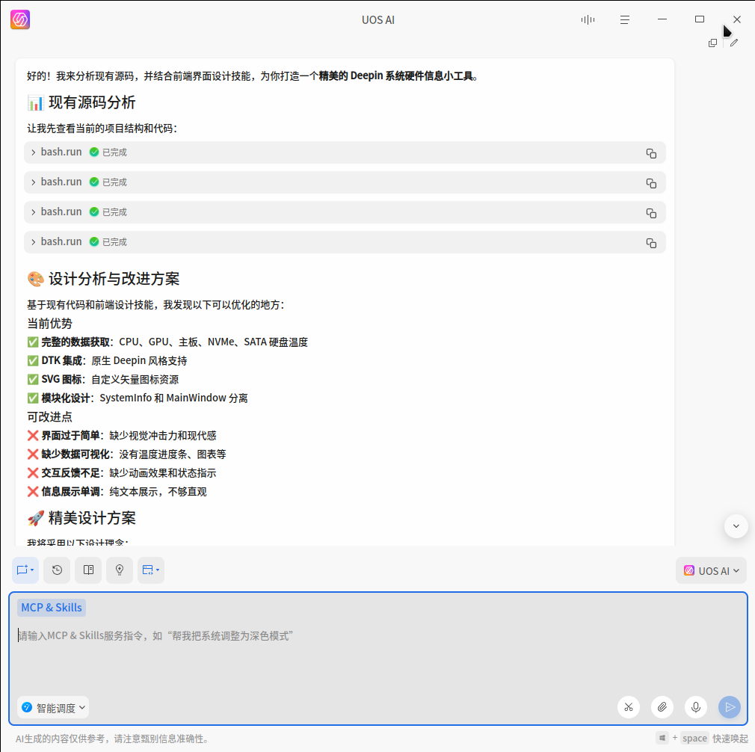The height and width of the screenshot is (752, 755).
Task: Expand the first bash.run command block
Action: click(33, 152)
